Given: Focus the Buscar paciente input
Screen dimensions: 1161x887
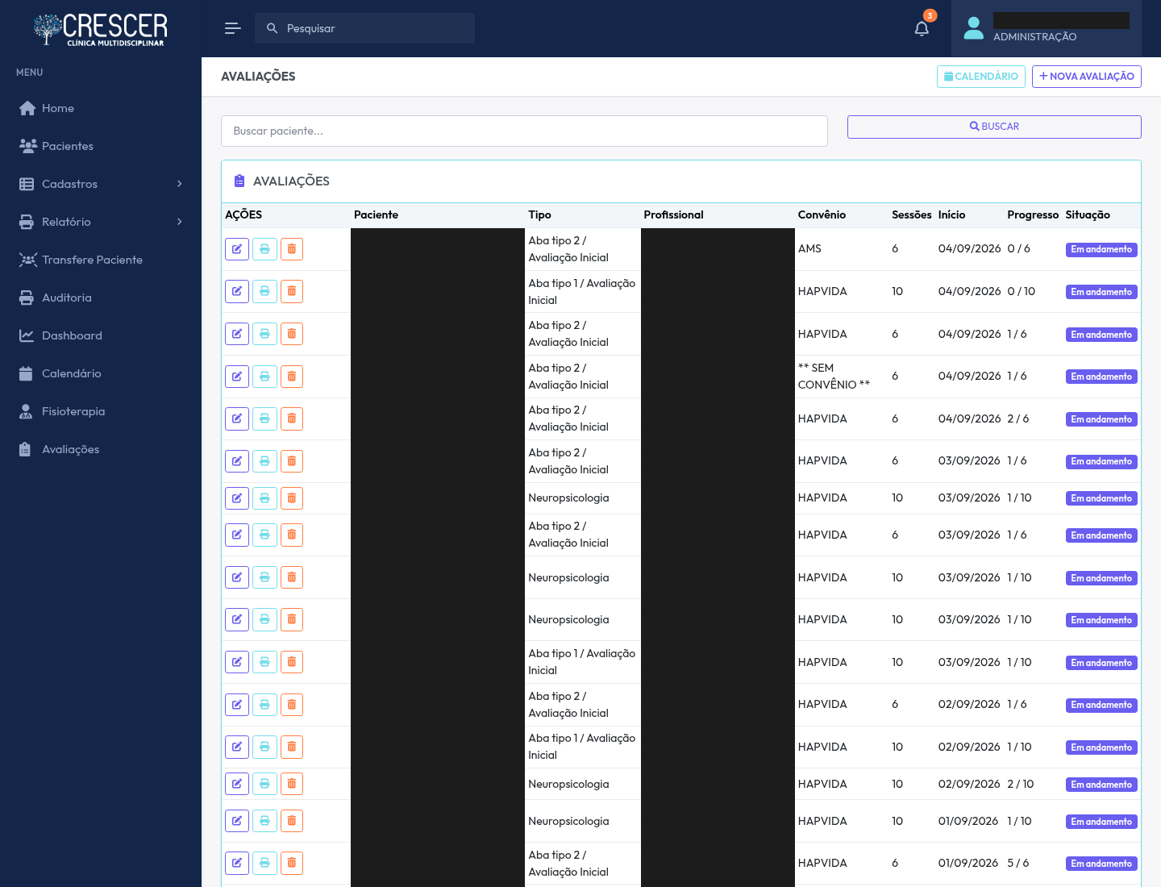Looking at the screenshot, I should point(524,131).
